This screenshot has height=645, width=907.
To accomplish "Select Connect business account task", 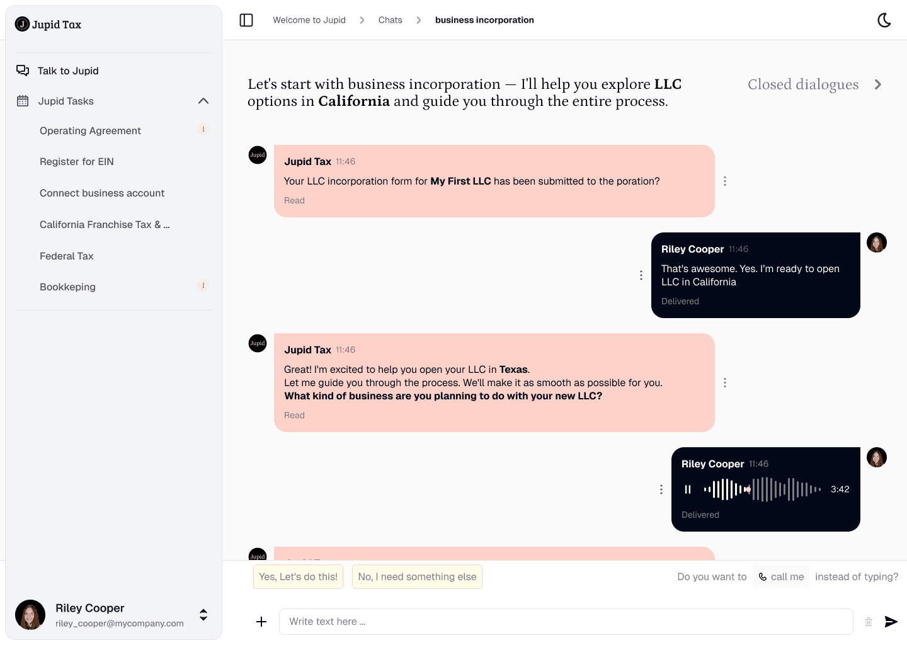I will pos(102,193).
